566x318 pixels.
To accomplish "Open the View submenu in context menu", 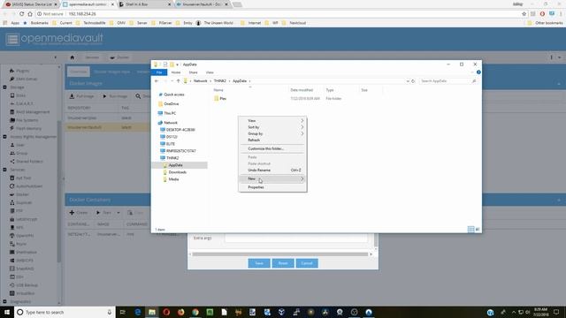I will tap(272, 120).
